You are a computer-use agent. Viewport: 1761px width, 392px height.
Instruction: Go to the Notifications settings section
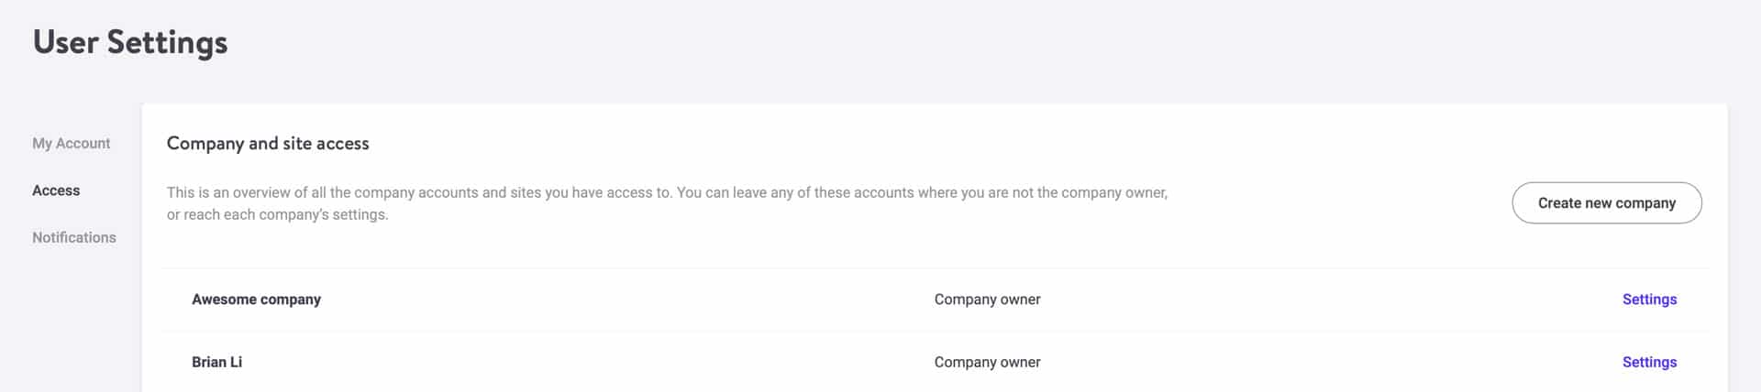click(73, 237)
